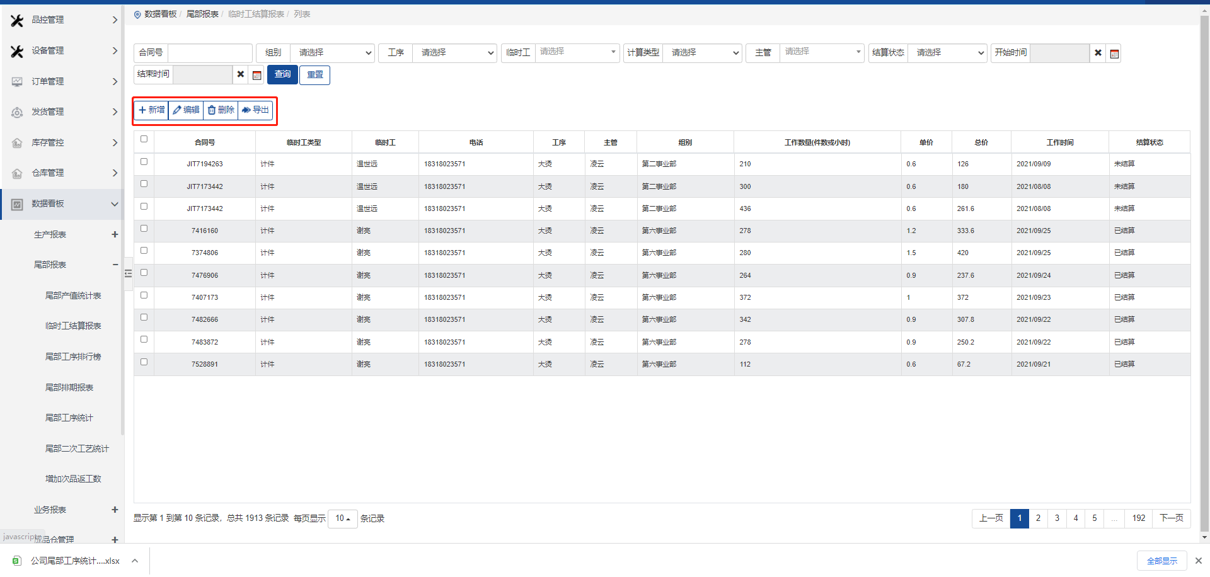Click the 品控管理 wrench icon in sidebar

click(x=17, y=20)
